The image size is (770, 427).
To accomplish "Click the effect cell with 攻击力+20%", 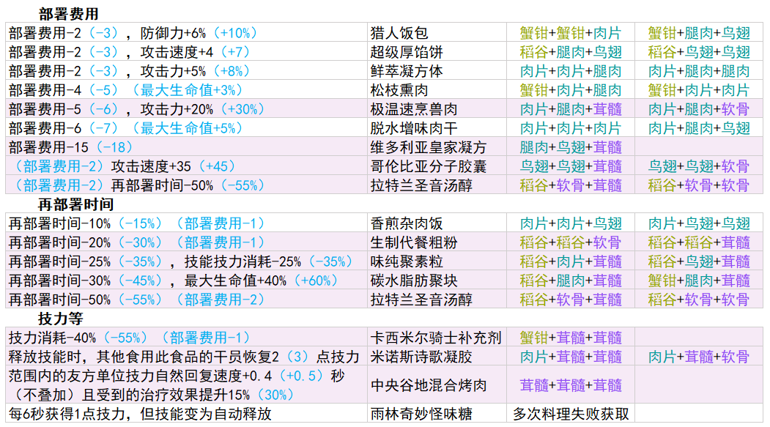I will tap(186, 109).
